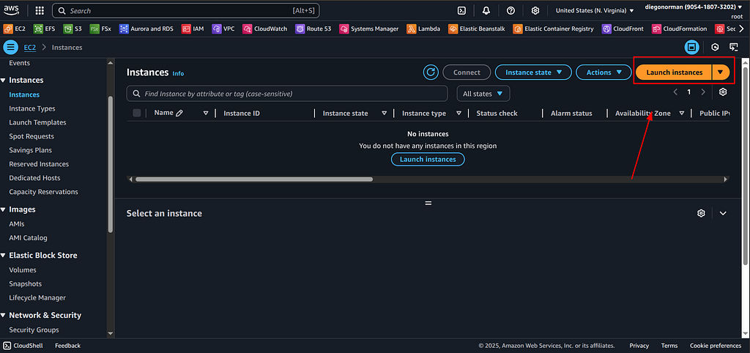Viewport: 750px width, 353px height.
Task: Click the sidebar vertical scrollbar
Action: point(111,165)
